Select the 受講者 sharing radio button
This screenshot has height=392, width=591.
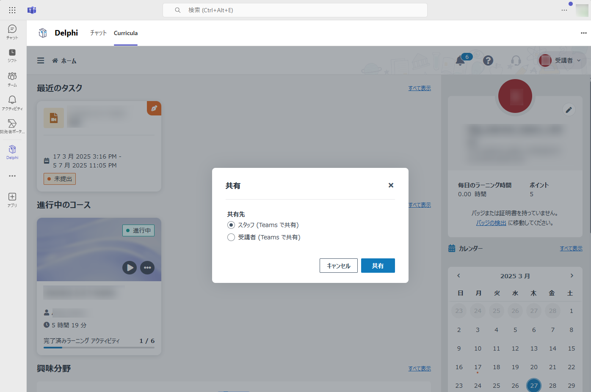click(231, 237)
